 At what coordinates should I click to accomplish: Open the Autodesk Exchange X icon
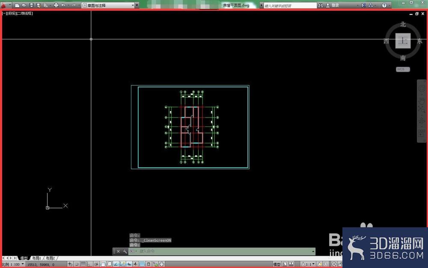[x=363, y=6]
